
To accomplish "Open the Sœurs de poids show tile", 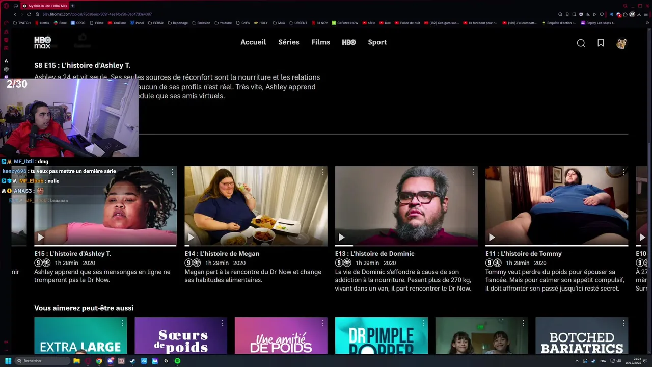I will point(180,335).
